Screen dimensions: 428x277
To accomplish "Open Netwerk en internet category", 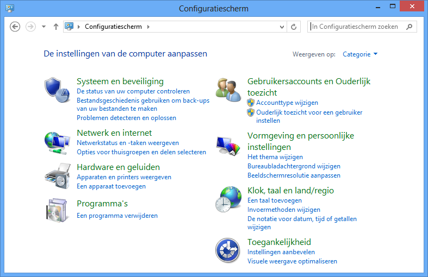I will 114,133.
